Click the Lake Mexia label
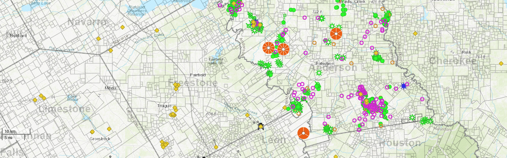This screenshot has width=507, height=158. point(72,98)
